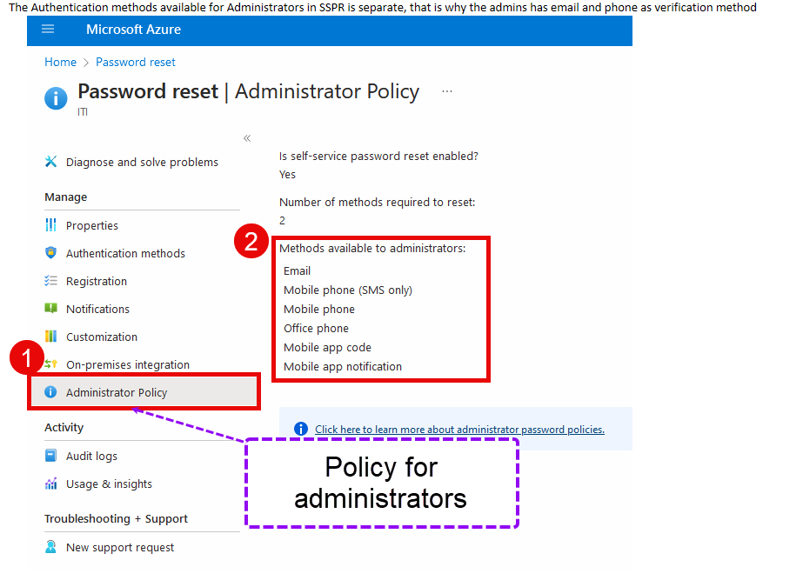Click the Audit logs book icon
The image size is (803, 587).
(x=50, y=456)
